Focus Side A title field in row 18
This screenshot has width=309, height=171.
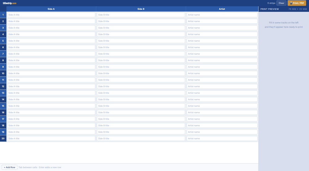51,125
